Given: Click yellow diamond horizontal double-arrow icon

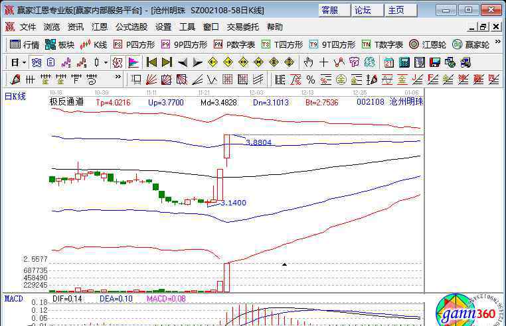Looking at the screenshot, I should 243,62.
